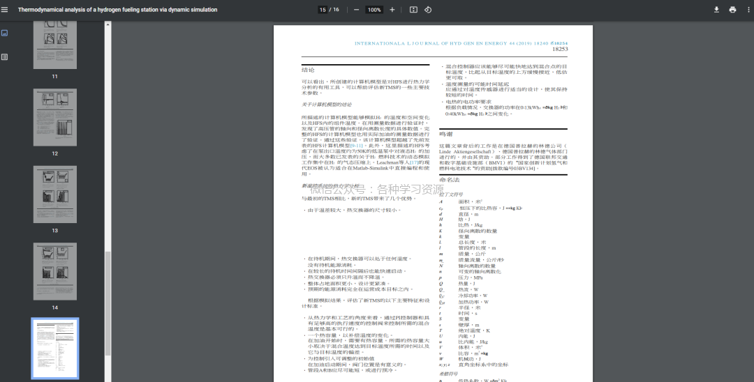754x382 pixels.
Task: Show document outline in sidebar
Action: click(4, 56)
